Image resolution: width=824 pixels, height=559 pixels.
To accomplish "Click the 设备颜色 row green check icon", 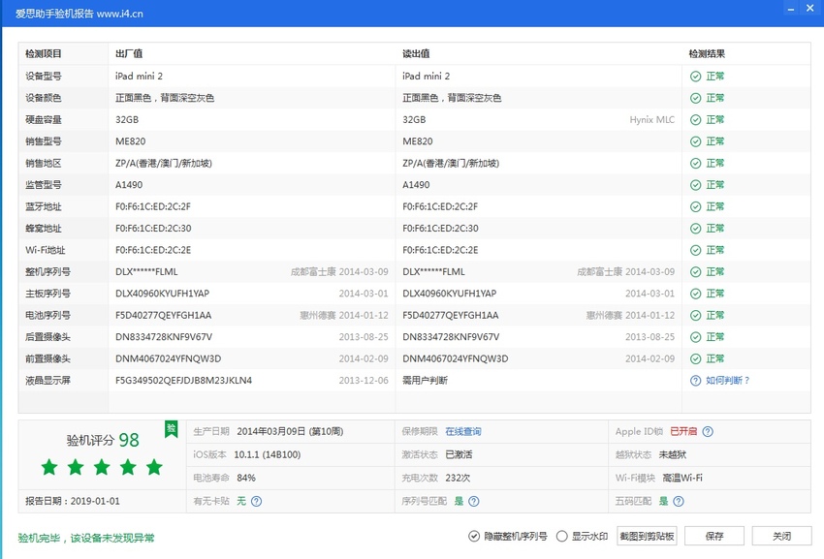I will coord(695,98).
